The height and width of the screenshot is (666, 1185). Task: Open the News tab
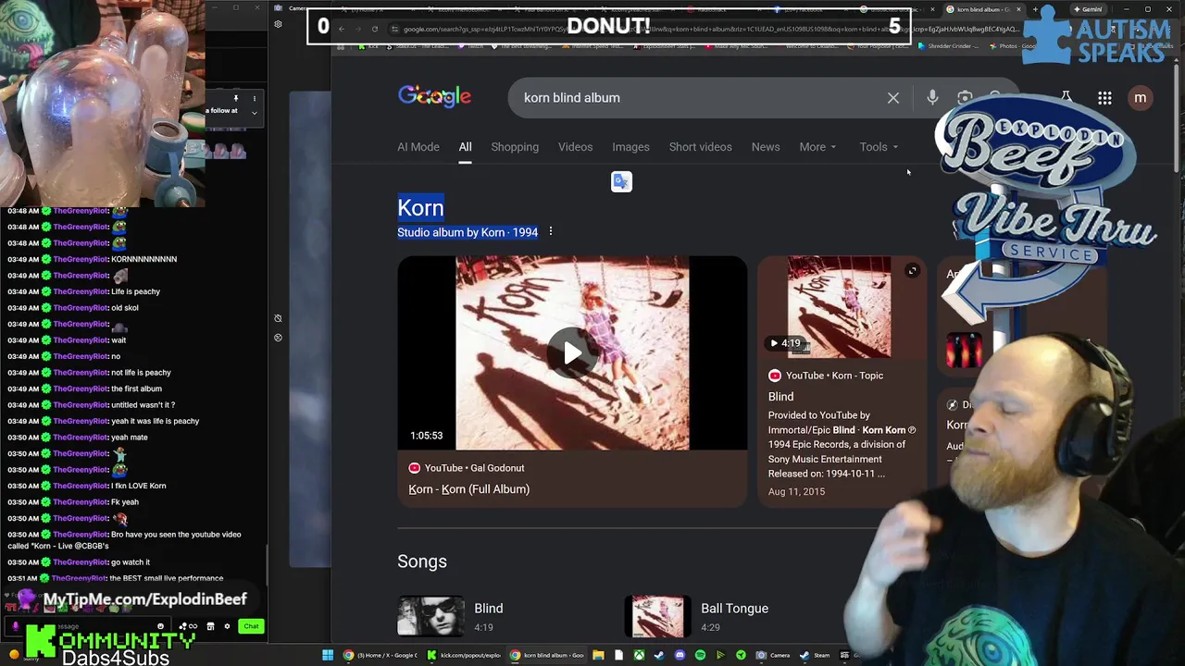tap(766, 147)
